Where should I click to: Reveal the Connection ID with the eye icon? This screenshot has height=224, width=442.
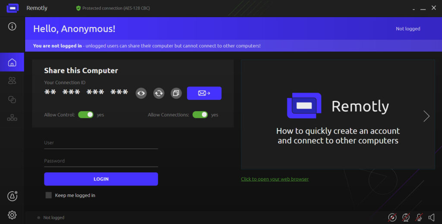coord(141,93)
